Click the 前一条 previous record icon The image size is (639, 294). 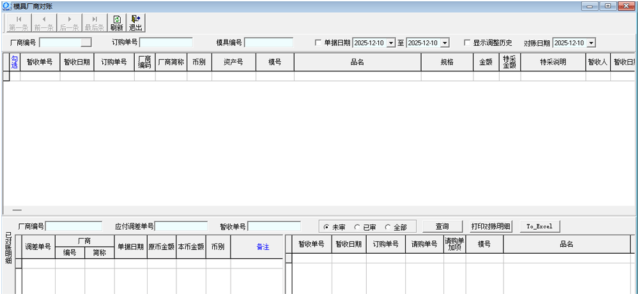point(44,23)
